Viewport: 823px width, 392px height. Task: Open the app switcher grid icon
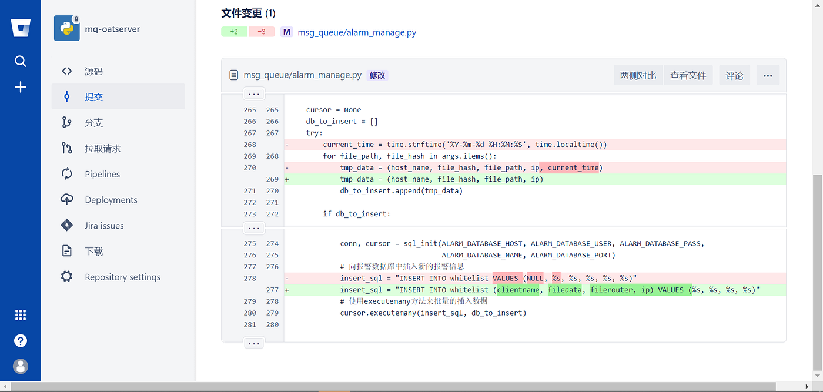click(x=20, y=315)
